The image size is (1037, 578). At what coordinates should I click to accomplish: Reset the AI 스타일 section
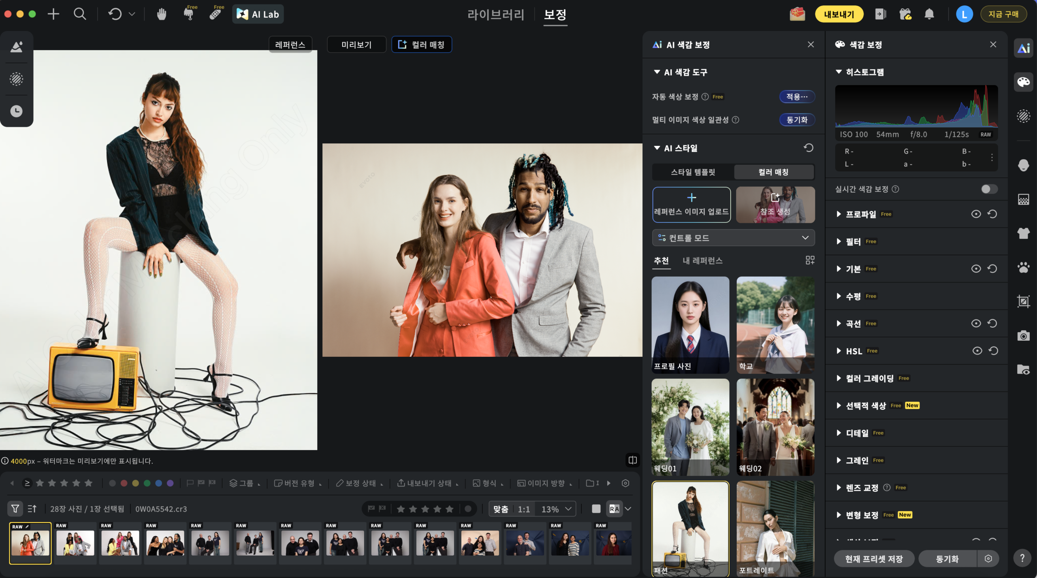coord(808,148)
